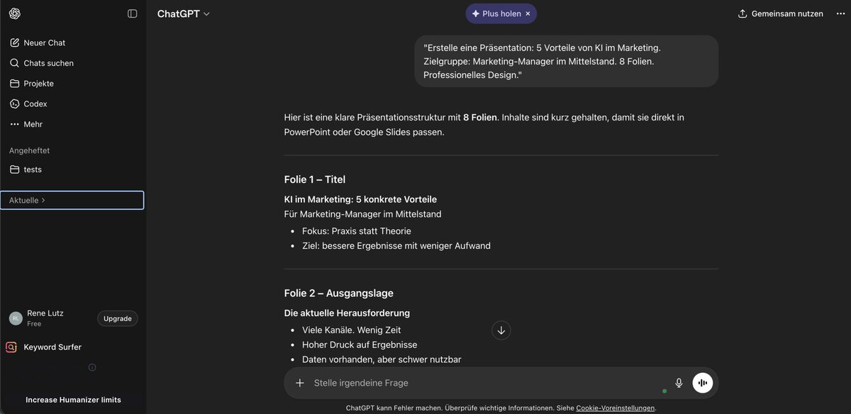Viewport: 851px width, 414px height.
Task: Toggle the sidebar collapse icon
Action: (x=132, y=13)
